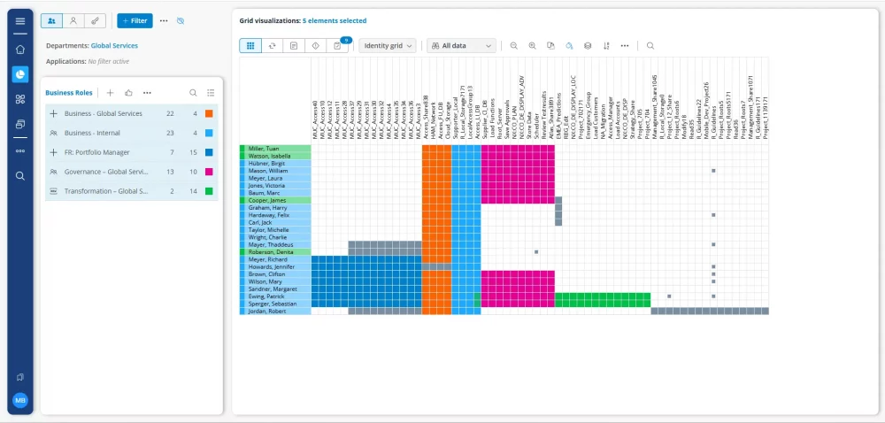Click the + Filter button
The width and height of the screenshot is (885, 423).
point(135,19)
